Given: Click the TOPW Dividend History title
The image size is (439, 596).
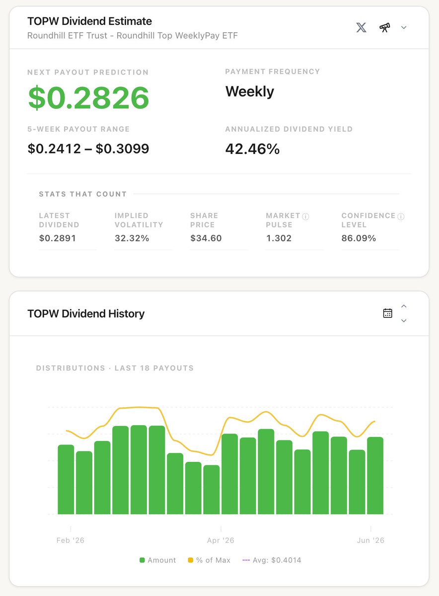Looking at the screenshot, I should (86, 314).
